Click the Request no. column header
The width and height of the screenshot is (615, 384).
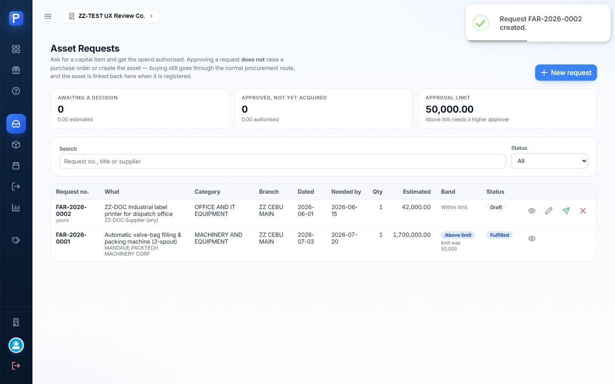[x=72, y=192]
